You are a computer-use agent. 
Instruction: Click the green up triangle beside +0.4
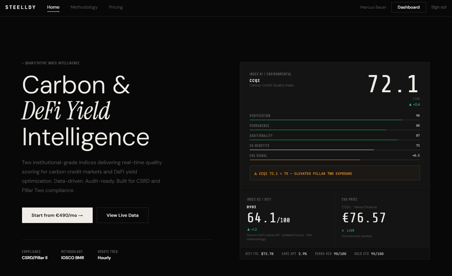pos(410,104)
